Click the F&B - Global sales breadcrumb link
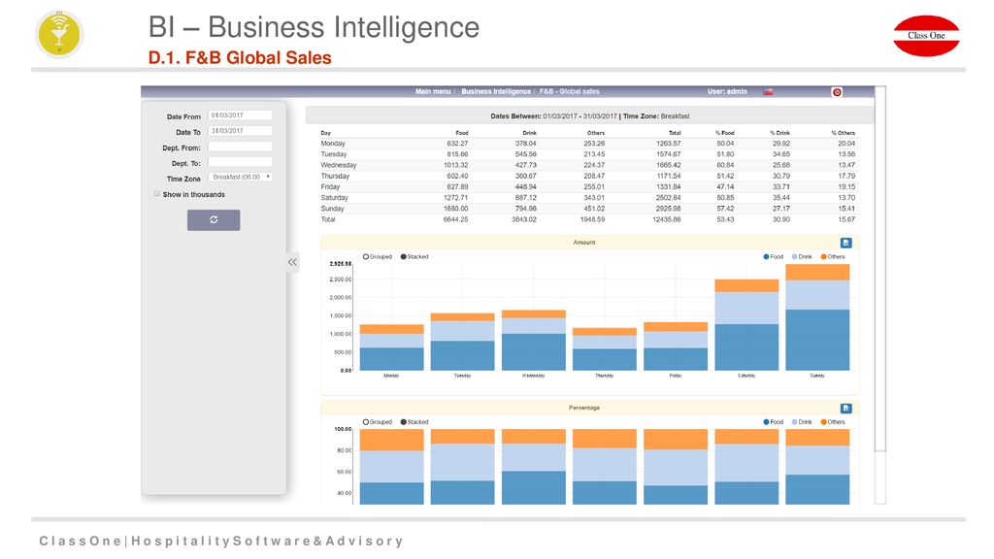Image resolution: width=994 pixels, height=559 pixels. click(569, 92)
